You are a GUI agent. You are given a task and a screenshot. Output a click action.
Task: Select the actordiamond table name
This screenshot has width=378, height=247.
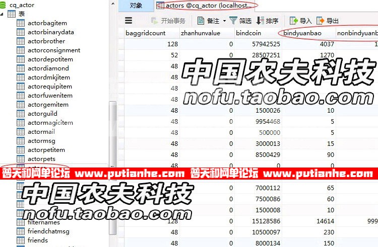[48, 68]
